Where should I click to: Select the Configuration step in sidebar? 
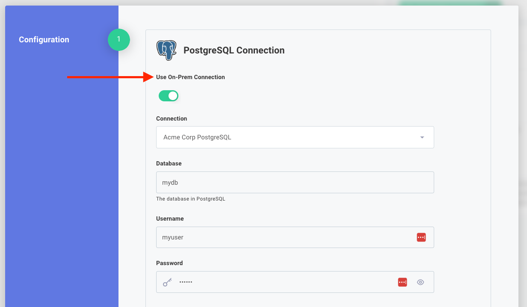(x=44, y=40)
